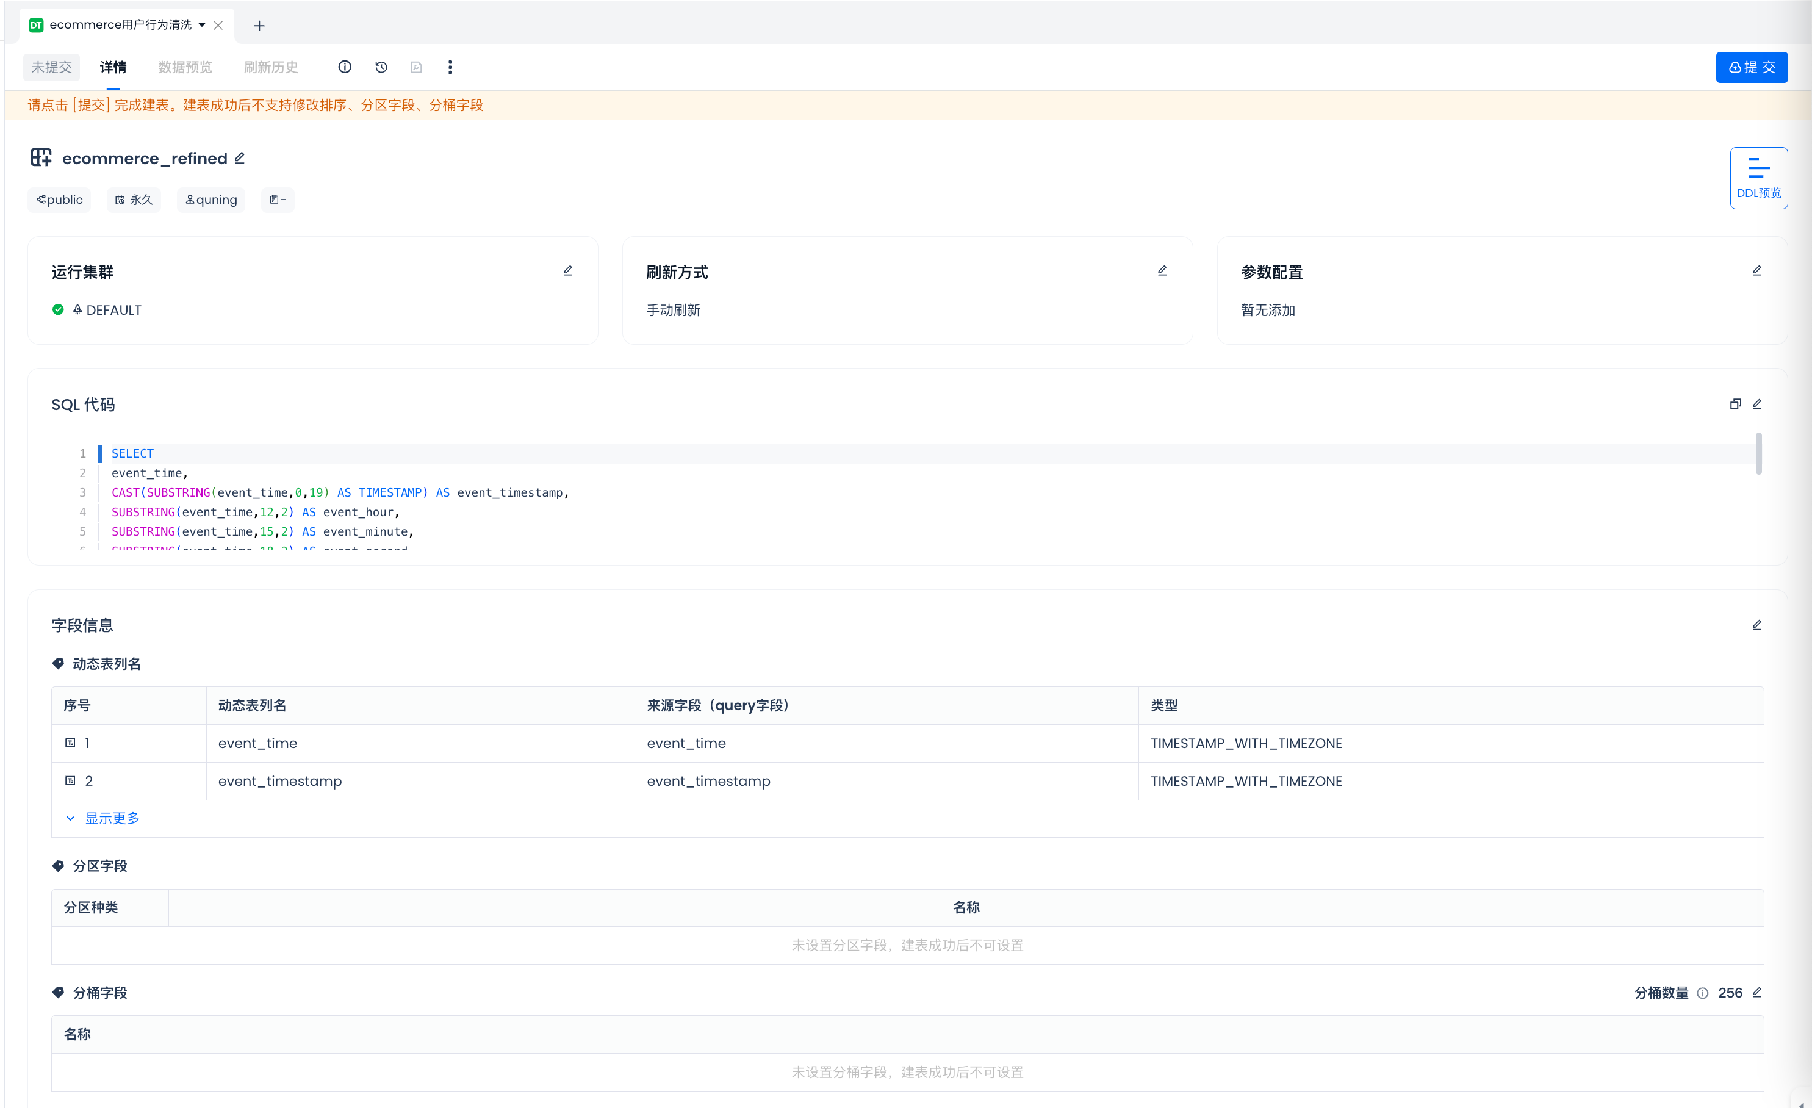Expand SQL code to full view icon

(1736, 405)
